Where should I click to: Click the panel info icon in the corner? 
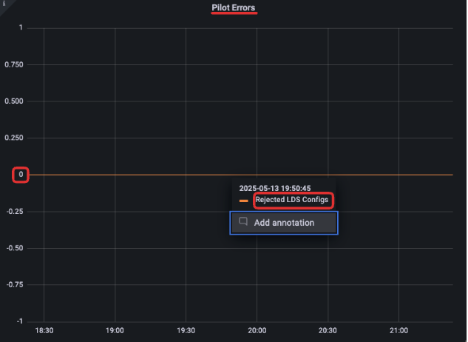click(x=4, y=3)
